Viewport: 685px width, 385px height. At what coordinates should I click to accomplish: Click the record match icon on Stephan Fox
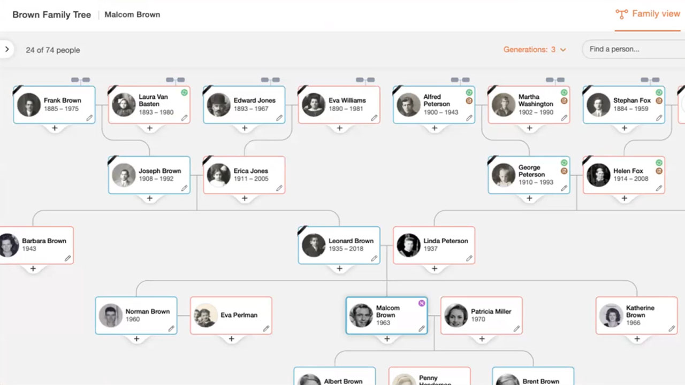pyautogui.click(x=658, y=100)
